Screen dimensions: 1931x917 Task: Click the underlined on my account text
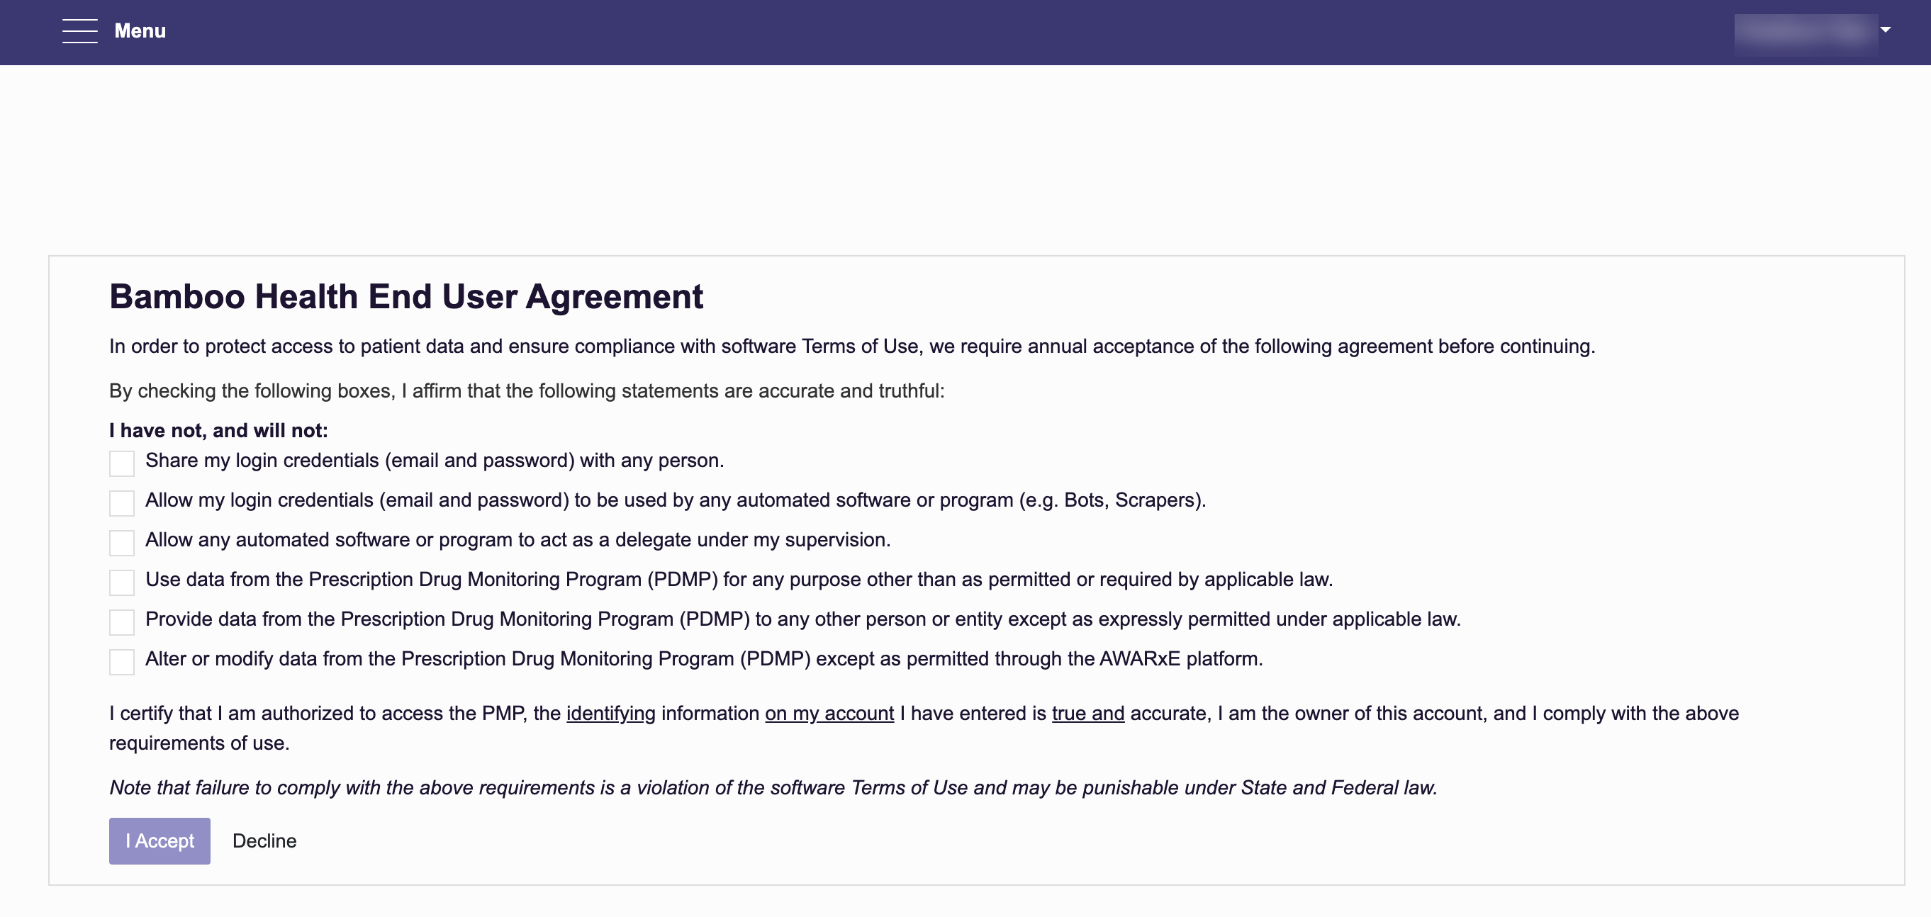(x=829, y=713)
